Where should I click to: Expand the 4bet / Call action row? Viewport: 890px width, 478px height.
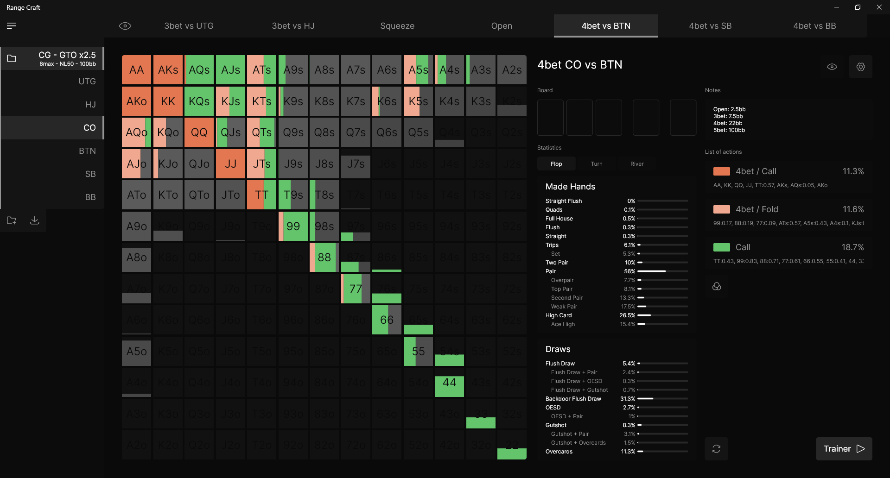coord(788,171)
